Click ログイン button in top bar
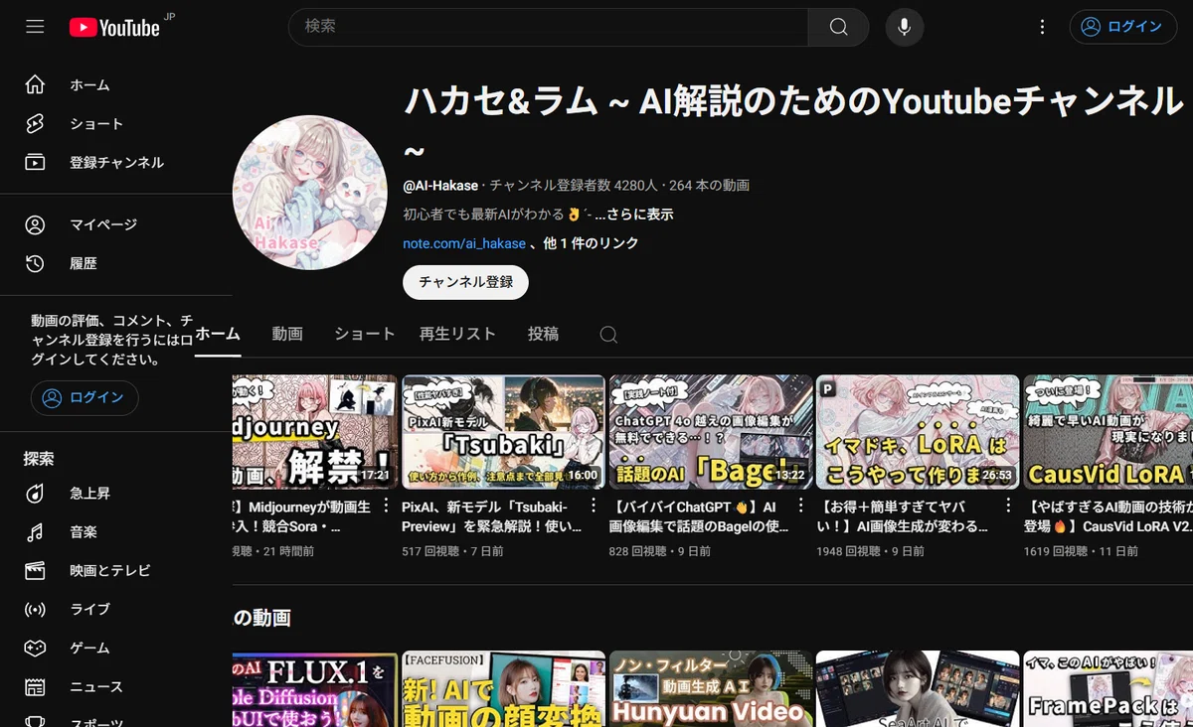 coord(1122,27)
